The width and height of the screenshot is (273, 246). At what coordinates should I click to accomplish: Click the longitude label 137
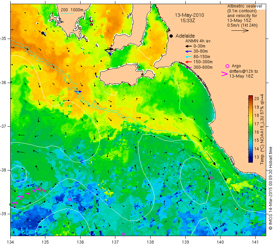(x=115, y=242)
